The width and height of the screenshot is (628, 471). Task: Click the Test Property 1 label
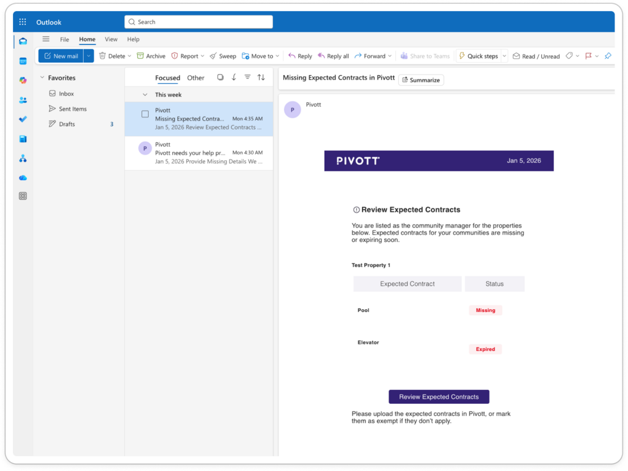point(371,265)
